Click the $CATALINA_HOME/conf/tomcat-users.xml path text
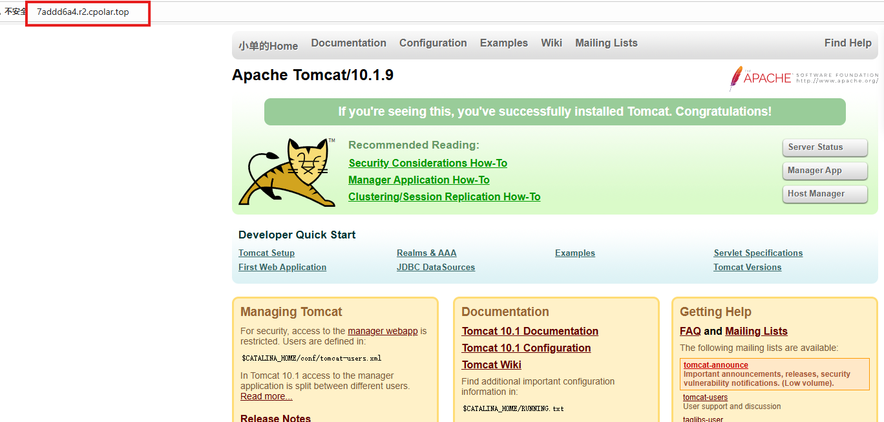The width and height of the screenshot is (884, 422). [311, 358]
